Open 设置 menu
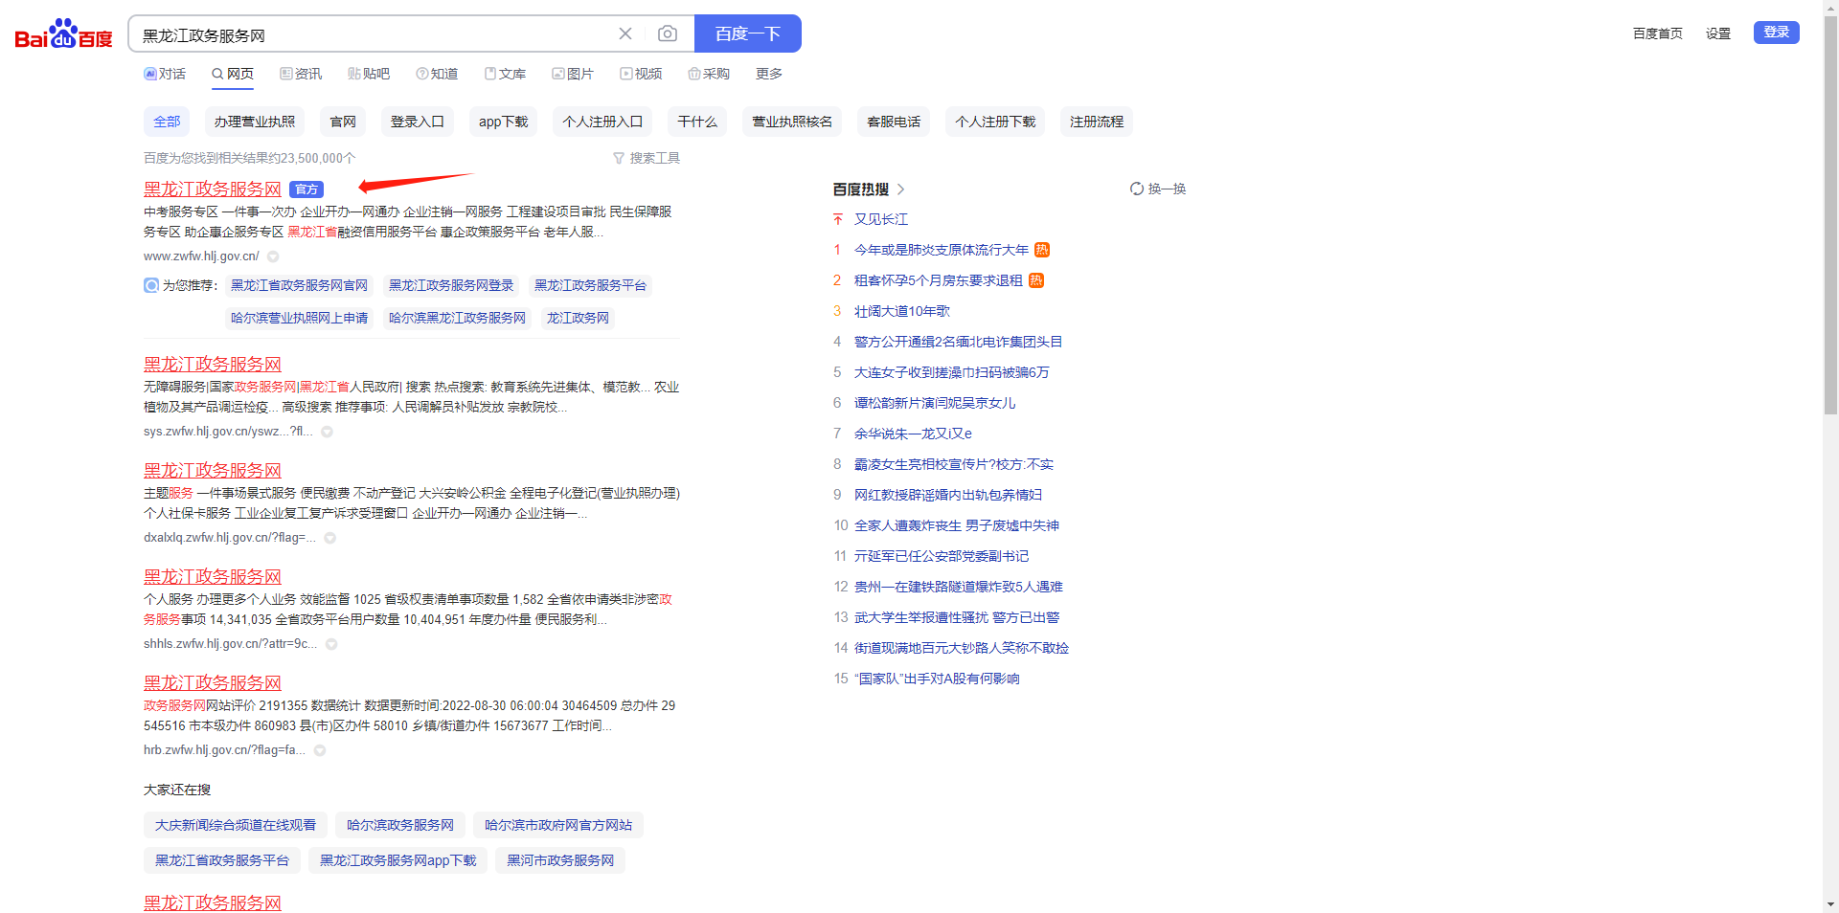This screenshot has height=913, width=1839. tap(1718, 33)
